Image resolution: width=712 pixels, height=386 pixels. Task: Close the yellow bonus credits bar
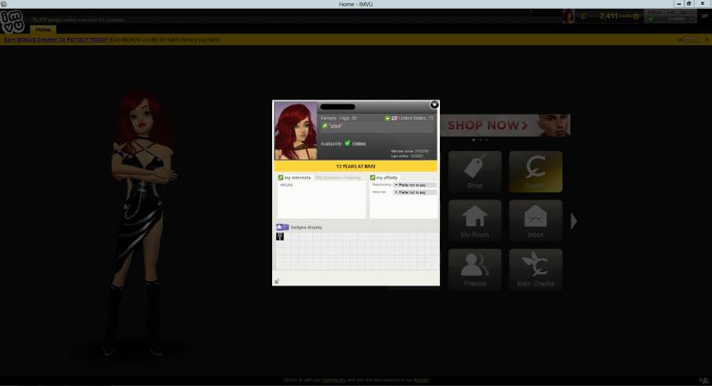[x=706, y=40]
